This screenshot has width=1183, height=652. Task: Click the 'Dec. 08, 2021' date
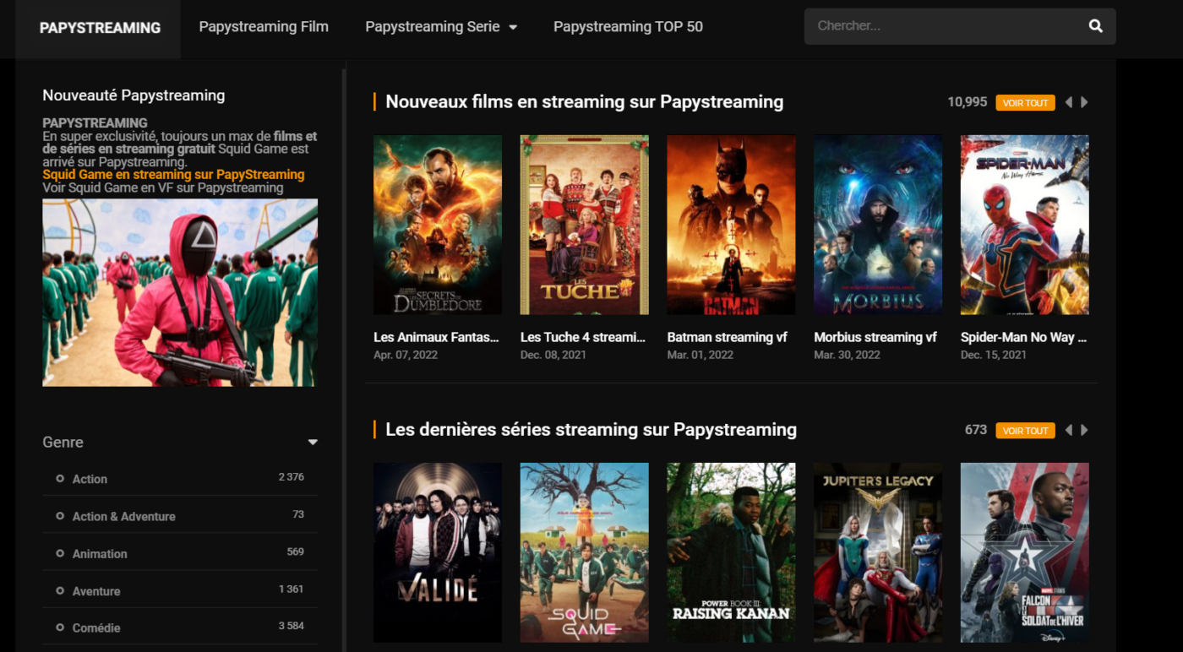point(553,355)
